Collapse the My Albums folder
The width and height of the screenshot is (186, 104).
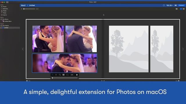pyautogui.click(x=1, y=19)
